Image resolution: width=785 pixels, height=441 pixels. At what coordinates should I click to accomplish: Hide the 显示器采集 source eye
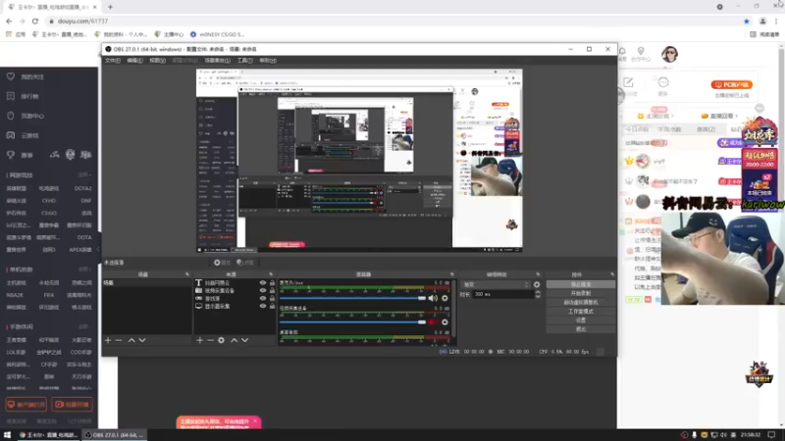click(x=262, y=306)
